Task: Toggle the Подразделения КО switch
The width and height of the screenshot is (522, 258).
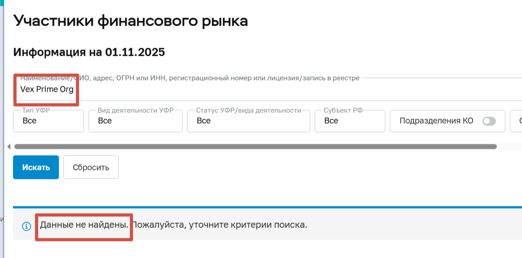Action: tap(489, 121)
